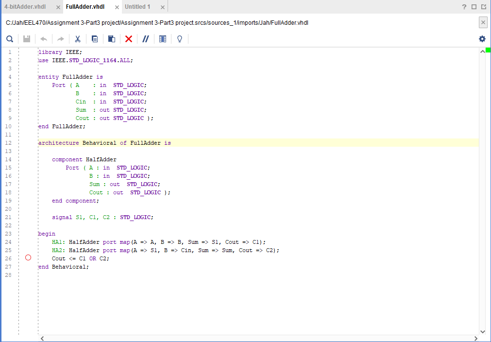Click the Undo arrow icon
This screenshot has height=342, width=491.
click(x=44, y=39)
